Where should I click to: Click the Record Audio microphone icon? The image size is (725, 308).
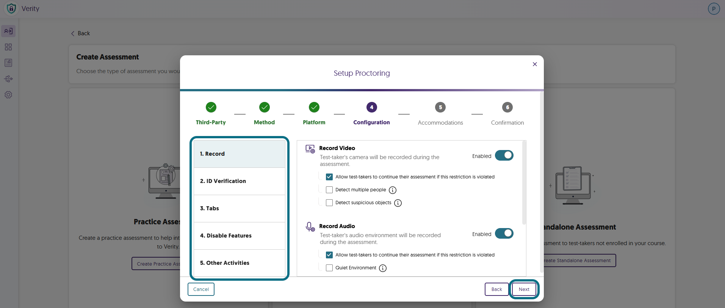pyautogui.click(x=310, y=227)
